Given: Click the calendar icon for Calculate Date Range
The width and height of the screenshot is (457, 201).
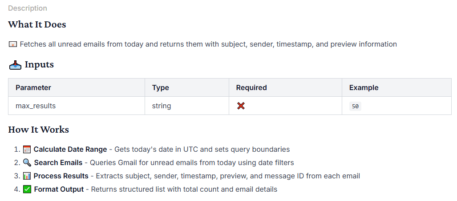Looking at the screenshot, I should (x=27, y=150).
